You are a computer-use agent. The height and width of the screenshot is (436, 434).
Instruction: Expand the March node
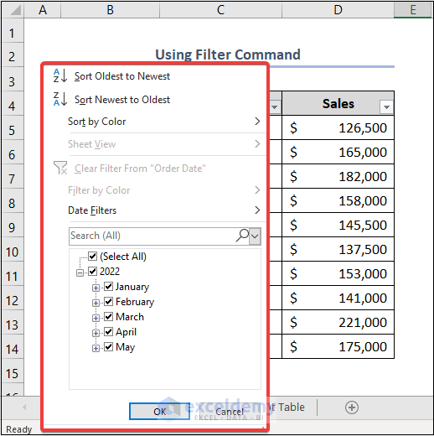click(x=96, y=318)
